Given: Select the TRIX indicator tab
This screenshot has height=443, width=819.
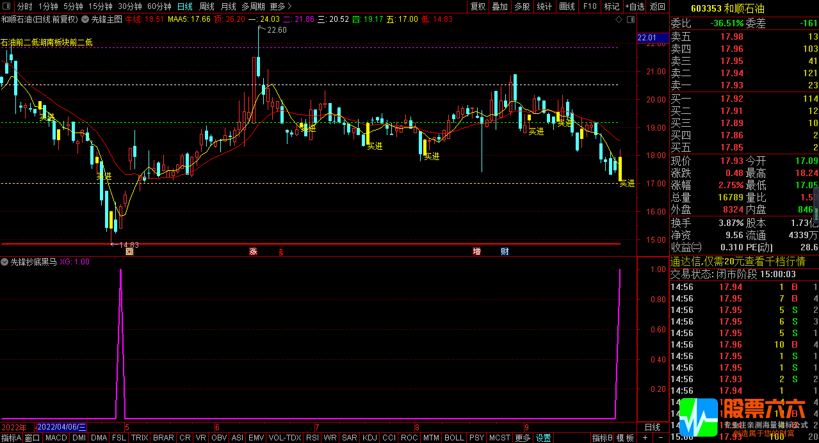Looking at the screenshot, I should tap(140, 438).
